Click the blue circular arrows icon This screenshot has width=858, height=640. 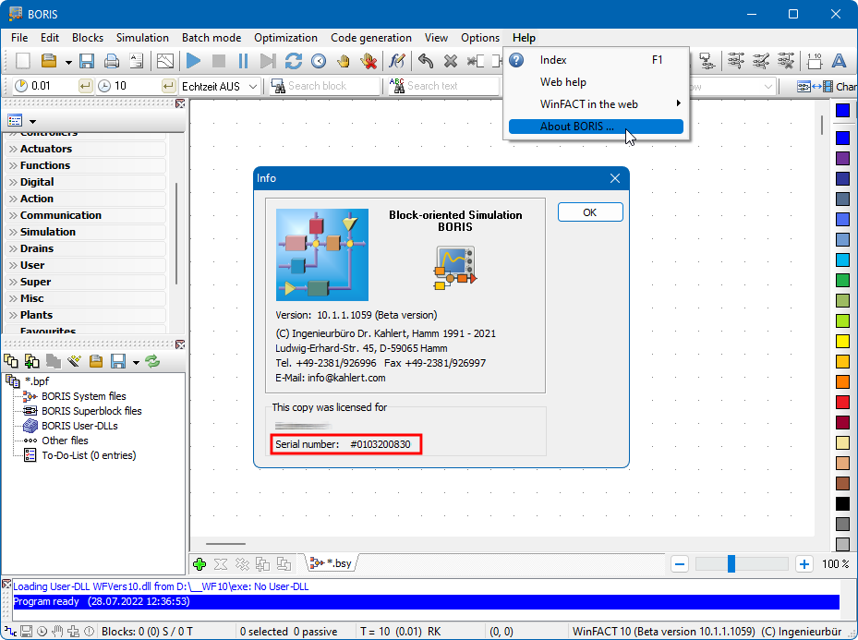coord(294,61)
